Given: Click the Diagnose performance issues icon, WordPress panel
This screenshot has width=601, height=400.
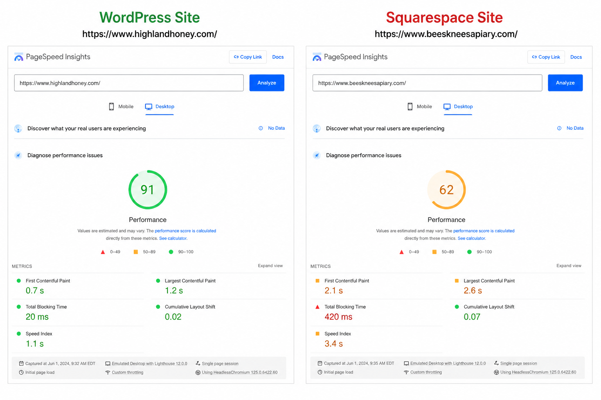Looking at the screenshot, I should tap(18, 155).
